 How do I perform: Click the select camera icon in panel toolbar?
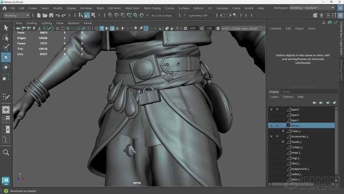click(18, 28)
